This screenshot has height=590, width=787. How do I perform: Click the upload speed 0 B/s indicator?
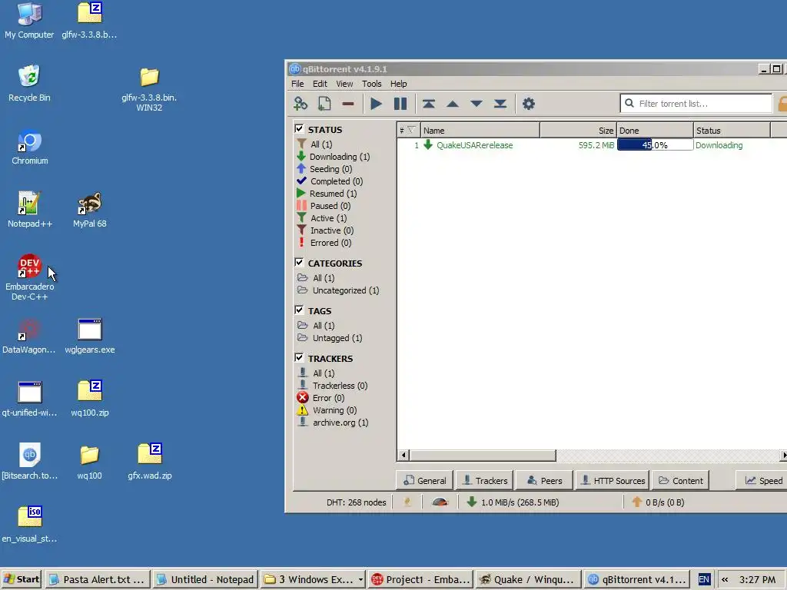[658, 502]
